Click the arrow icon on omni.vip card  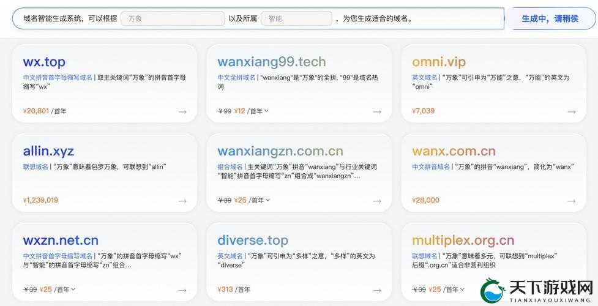click(571, 112)
